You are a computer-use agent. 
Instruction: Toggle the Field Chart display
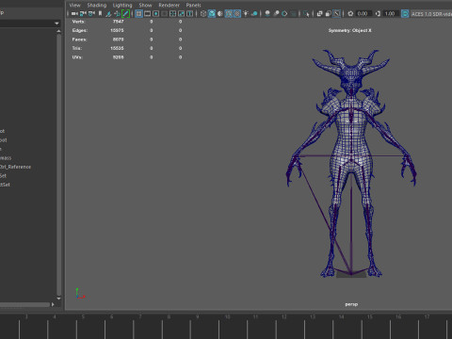[172, 13]
